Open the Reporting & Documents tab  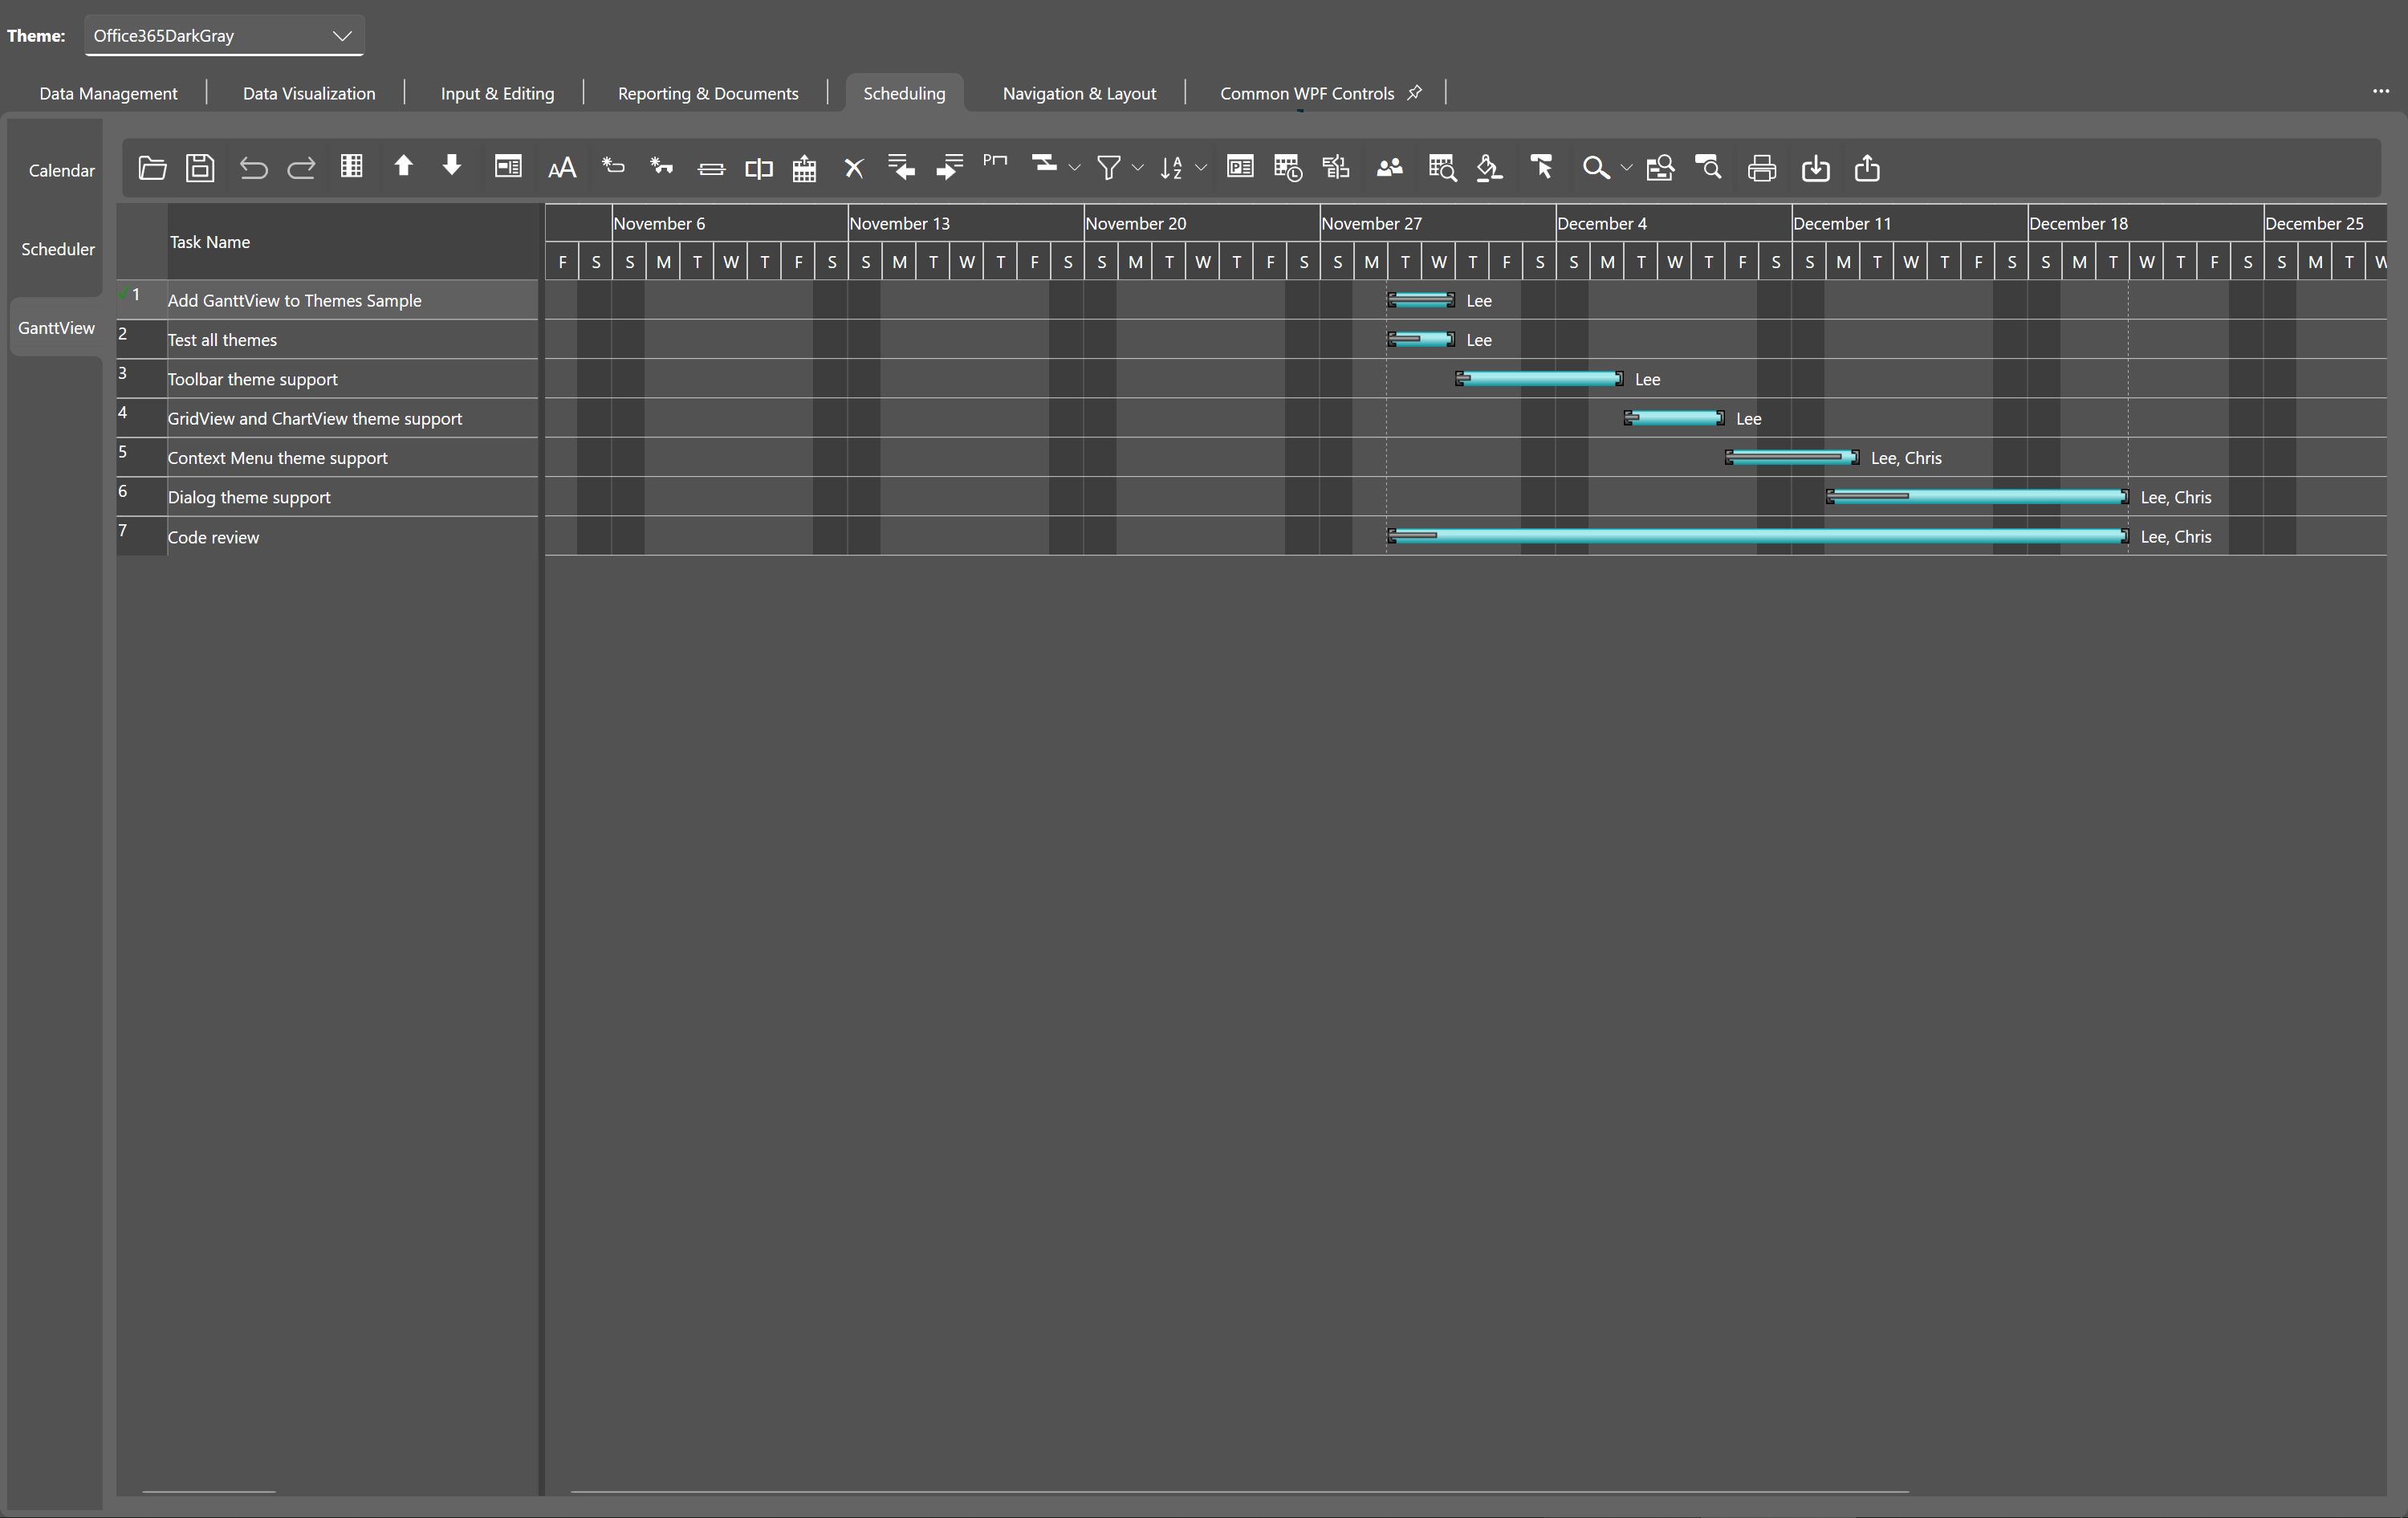pyautogui.click(x=708, y=93)
